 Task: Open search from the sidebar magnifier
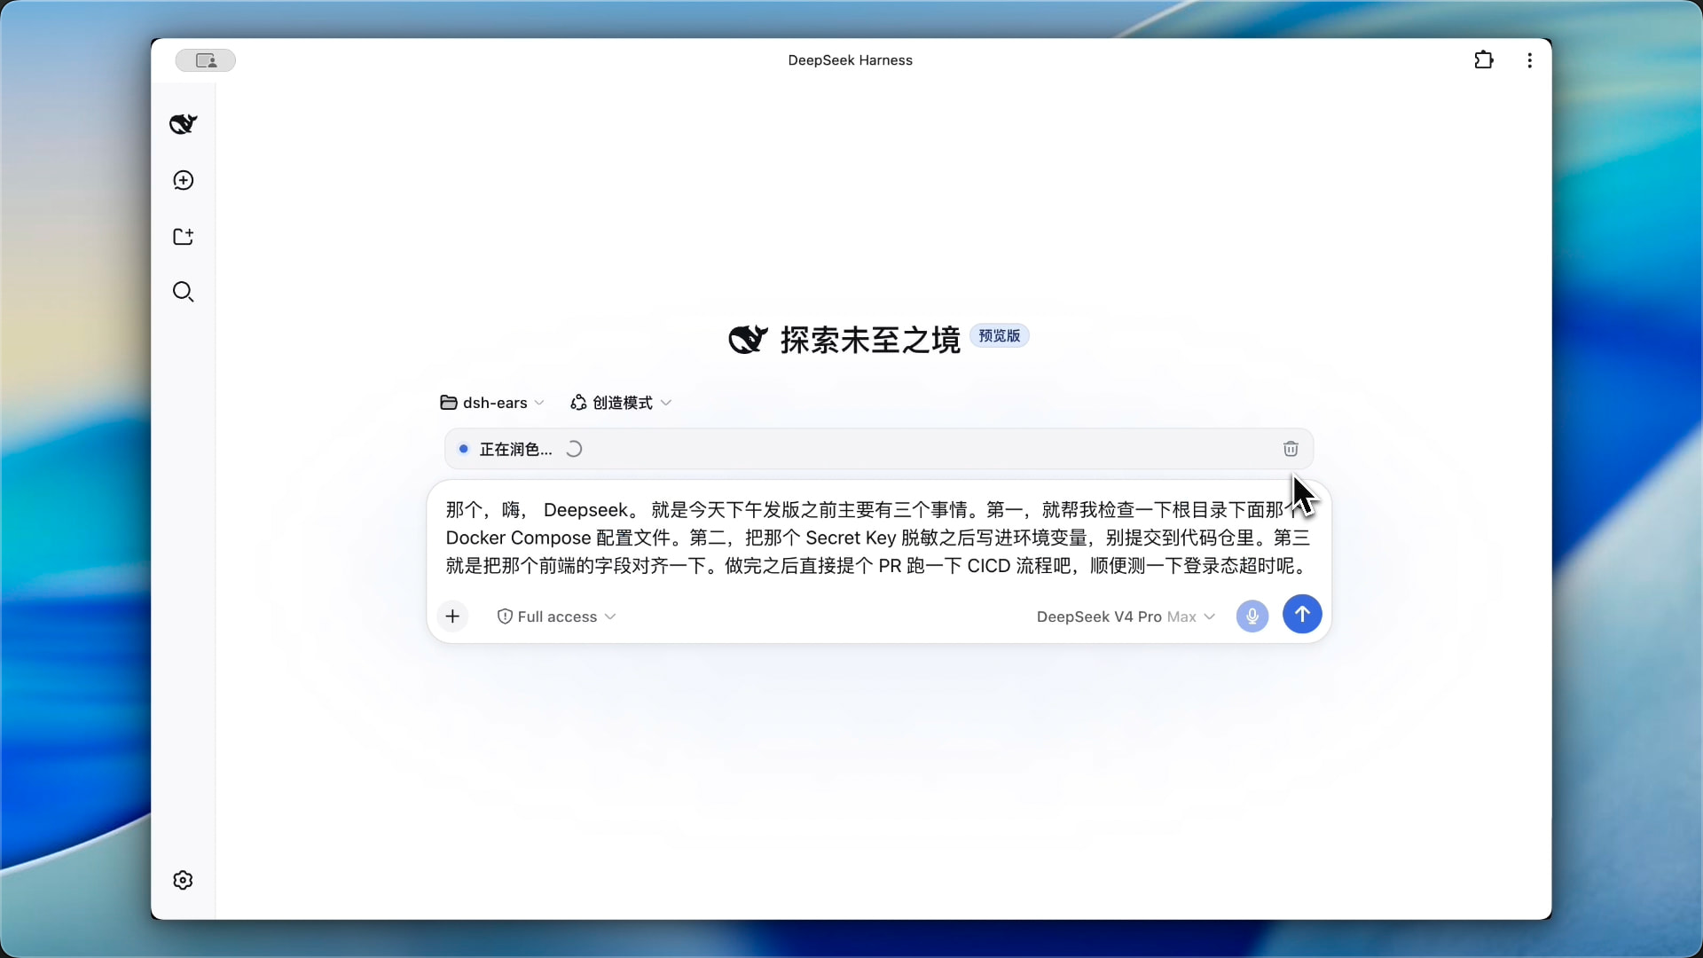pyautogui.click(x=184, y=293)
